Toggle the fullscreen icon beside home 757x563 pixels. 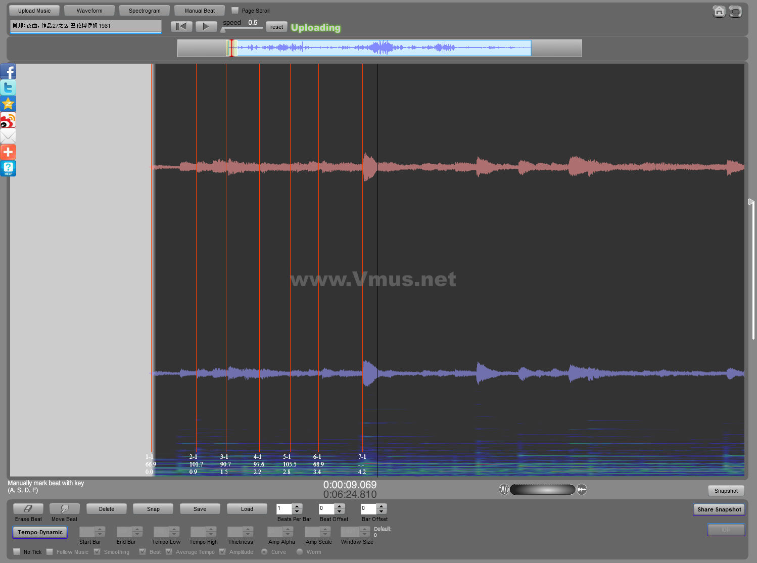pyautogui.click(x=735, y=11)
